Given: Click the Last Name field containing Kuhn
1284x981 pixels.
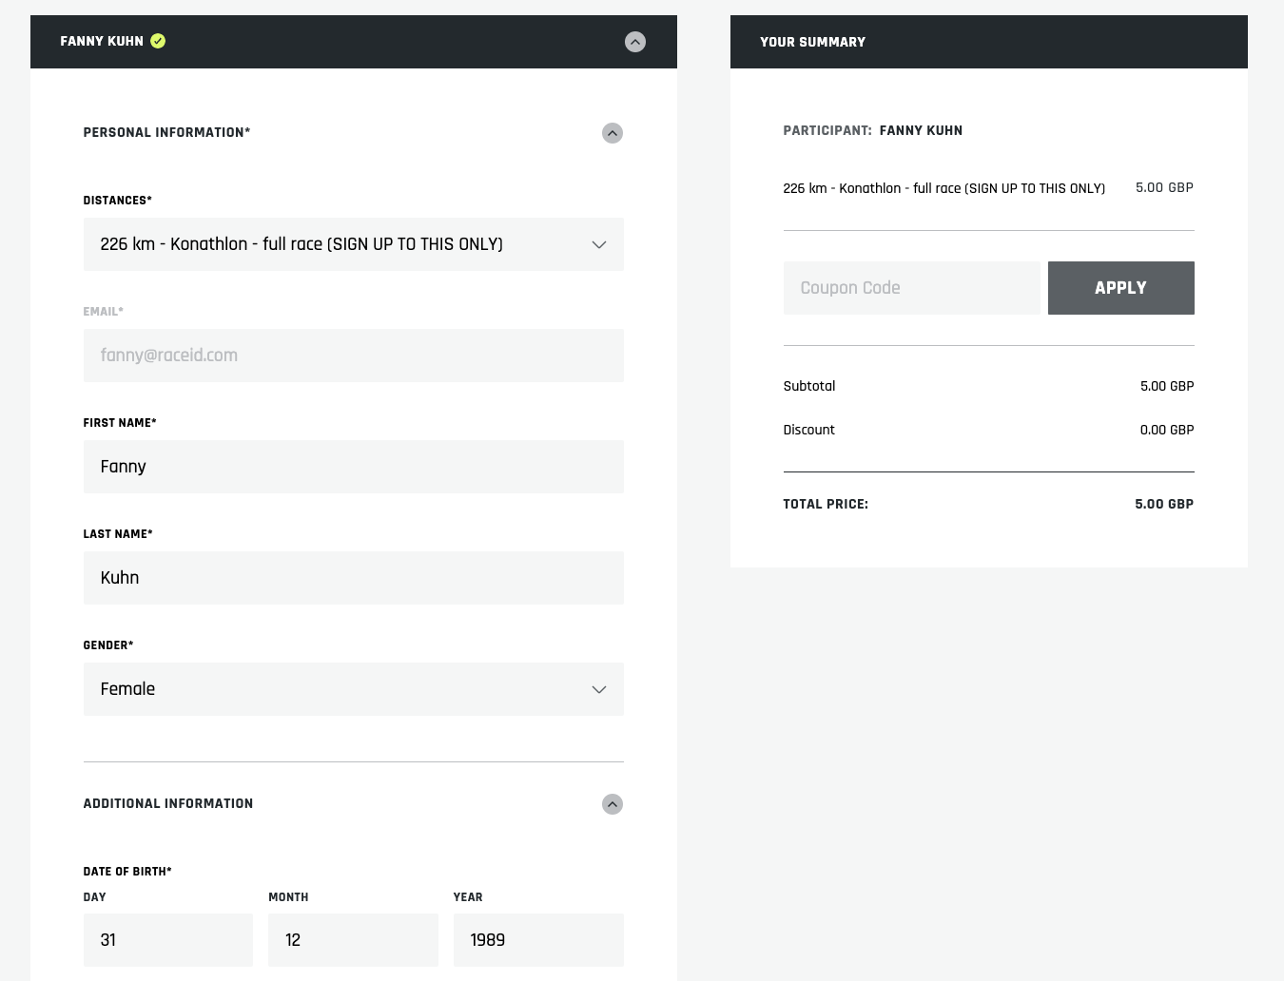Looking at the screenshot, I should pyautogui.click(x=354, y=578).
